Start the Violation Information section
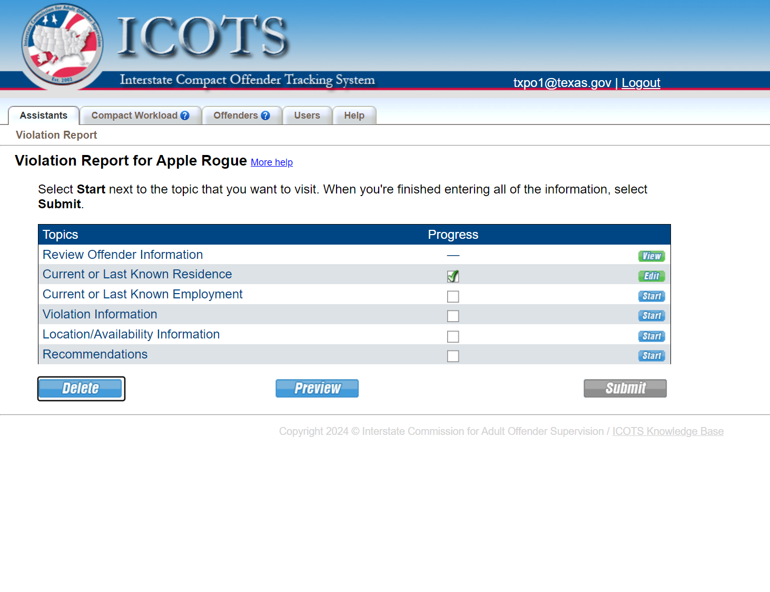This screenshot has width=770, height=592. (x=651, y=316)
